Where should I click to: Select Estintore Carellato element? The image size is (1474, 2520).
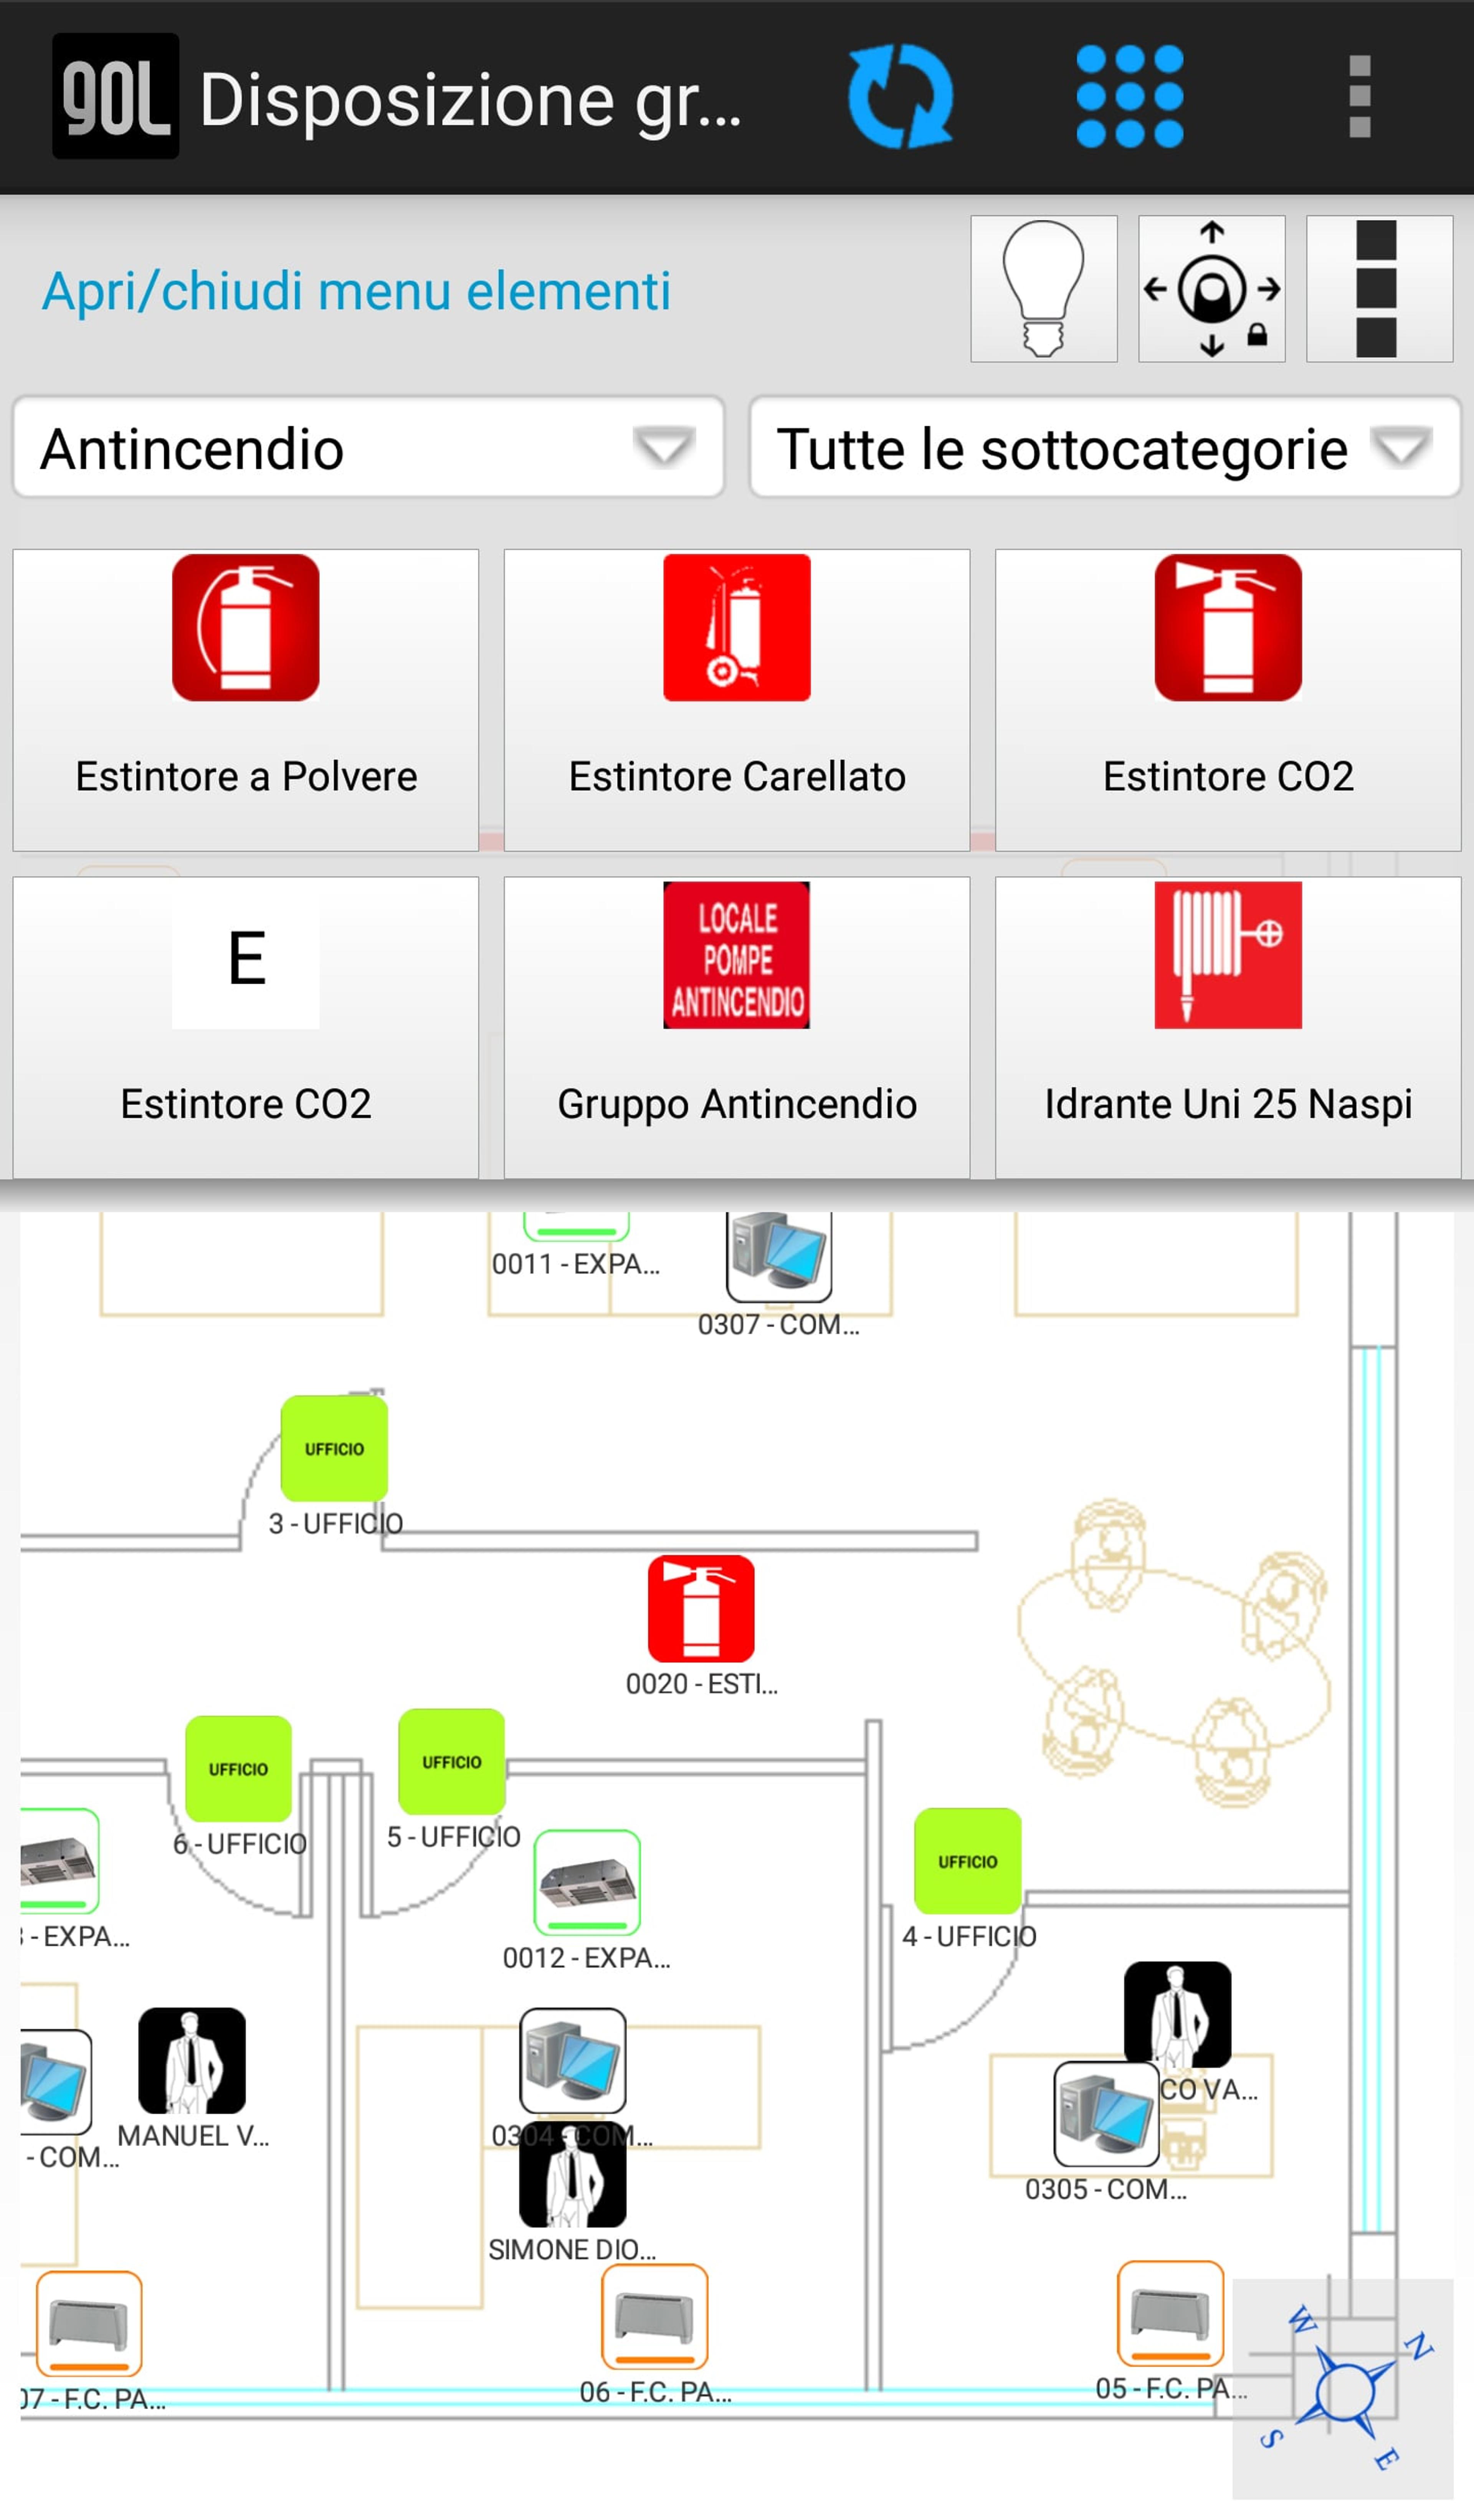(737, 700)
